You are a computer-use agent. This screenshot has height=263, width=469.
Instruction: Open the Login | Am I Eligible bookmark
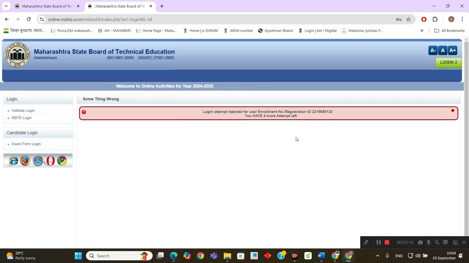[x=318, y=31]
